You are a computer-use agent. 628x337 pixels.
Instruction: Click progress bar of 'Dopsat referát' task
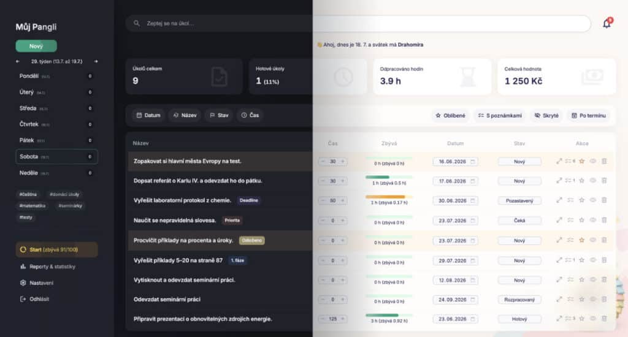tap(388, 177)
